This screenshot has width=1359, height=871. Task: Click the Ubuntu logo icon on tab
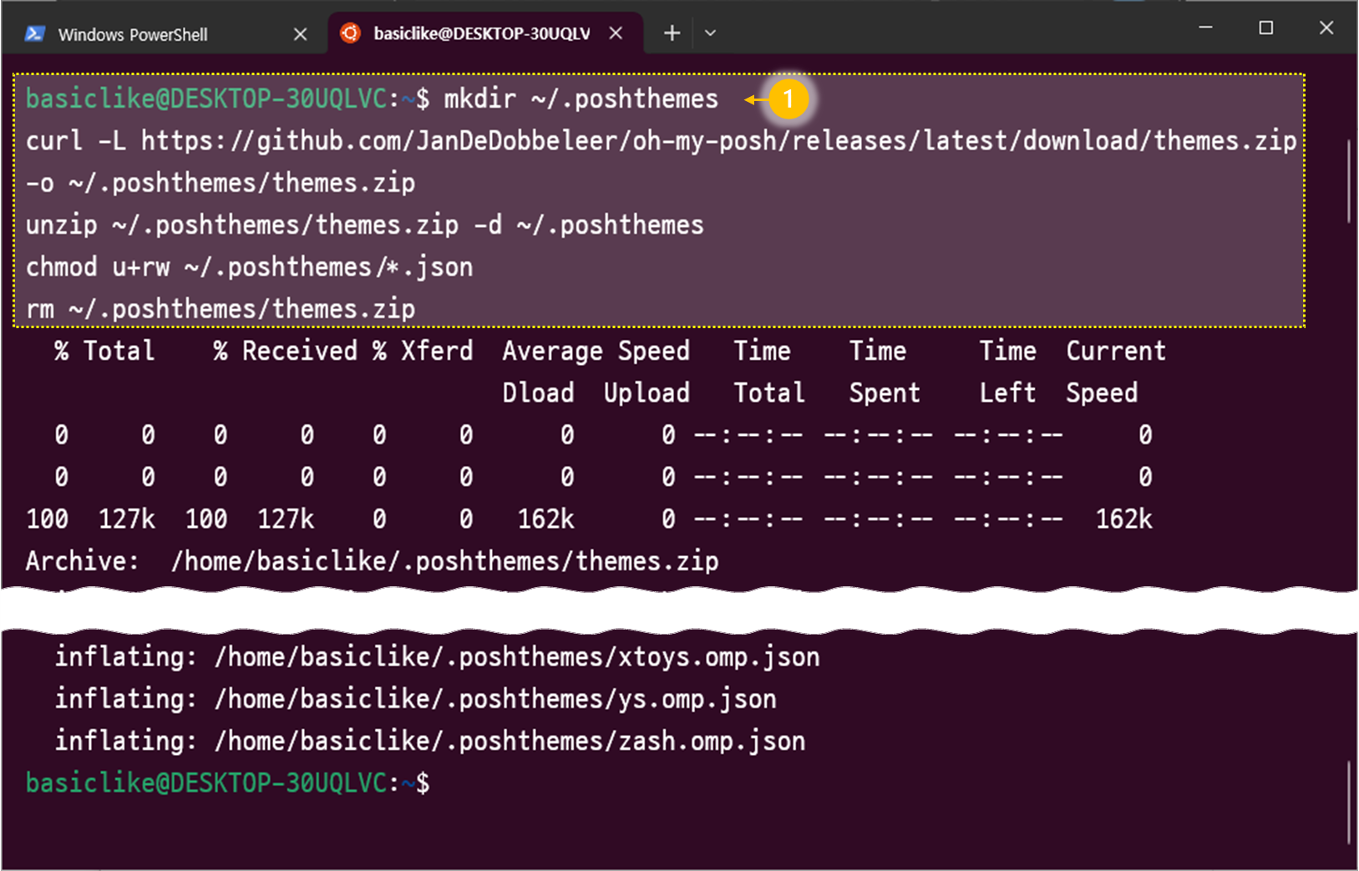click(350, 33)
